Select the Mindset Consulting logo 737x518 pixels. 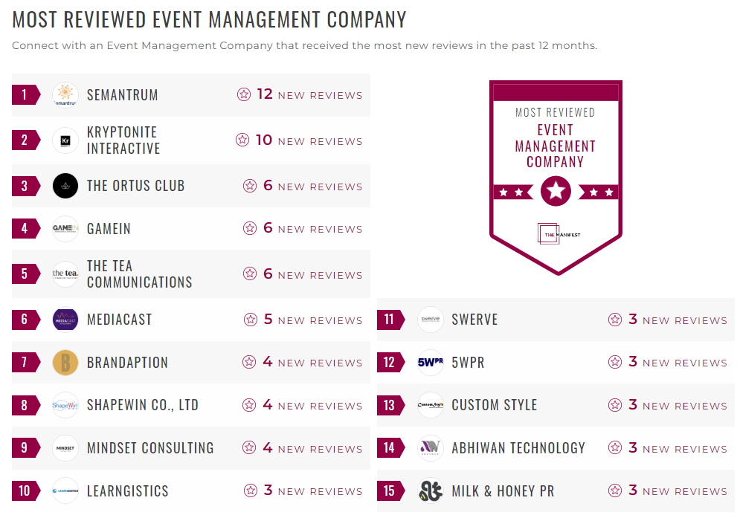pyautogui.click(x=65, y=448)
